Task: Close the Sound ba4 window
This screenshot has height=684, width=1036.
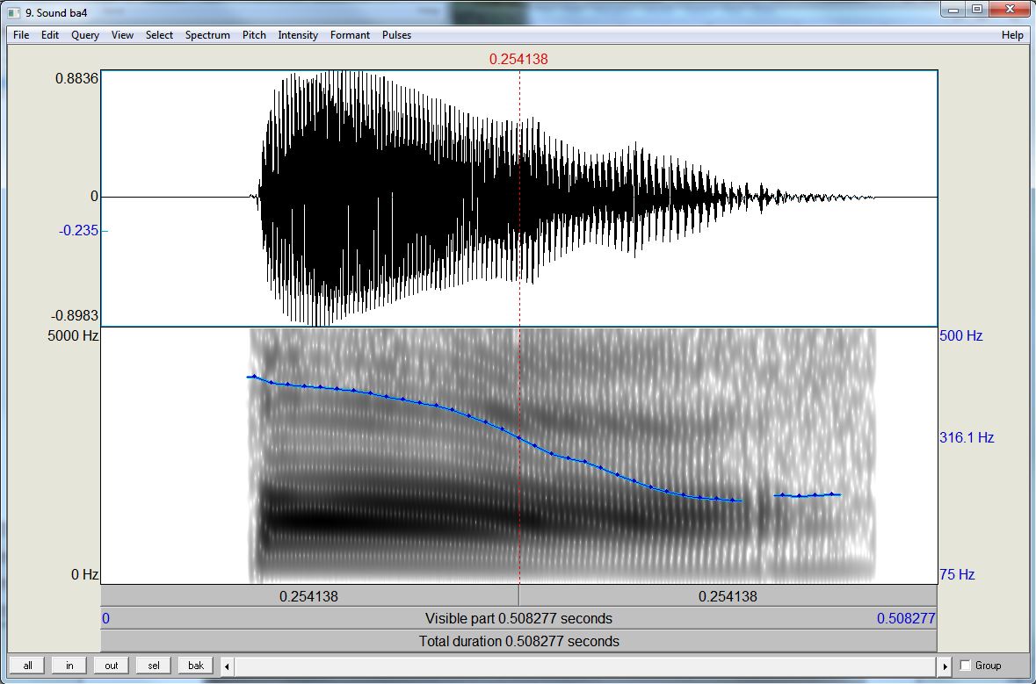Action: [1010, 10]
